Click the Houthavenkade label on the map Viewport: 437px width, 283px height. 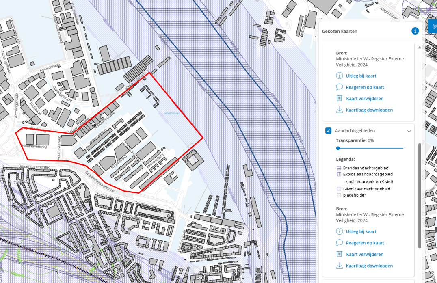click(104, 120)
